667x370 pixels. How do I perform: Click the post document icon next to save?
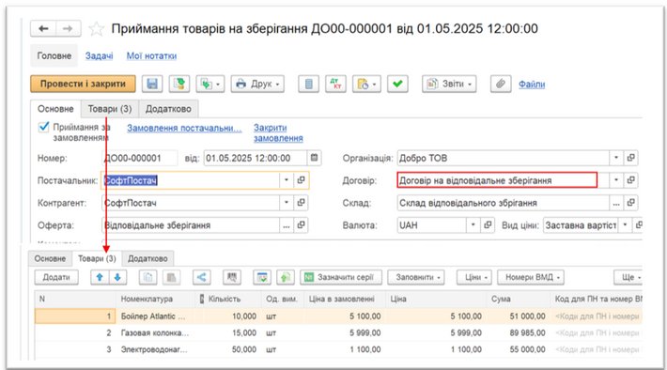(179, 84)
